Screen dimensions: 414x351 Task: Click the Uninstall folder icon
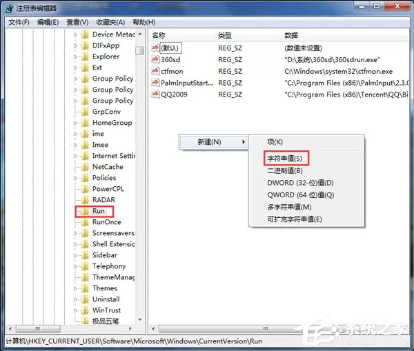point(85,299)
